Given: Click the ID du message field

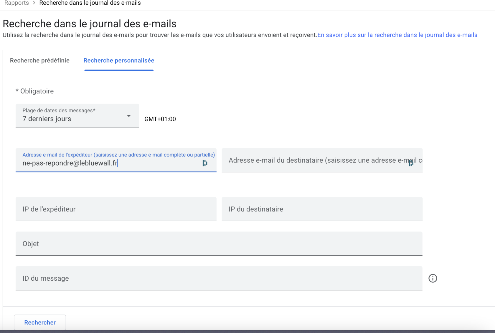Looking at the screenshot, I should [x=219, y=278].
